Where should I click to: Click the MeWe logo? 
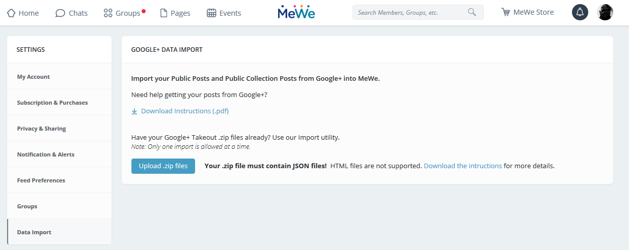[x=296, y=12]
